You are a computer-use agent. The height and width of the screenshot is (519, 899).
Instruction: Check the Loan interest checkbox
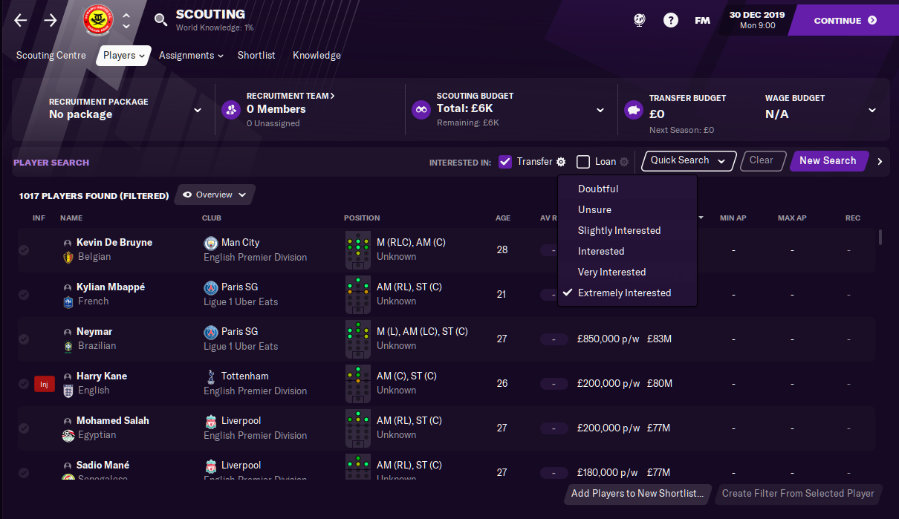[x=583, y=161]
